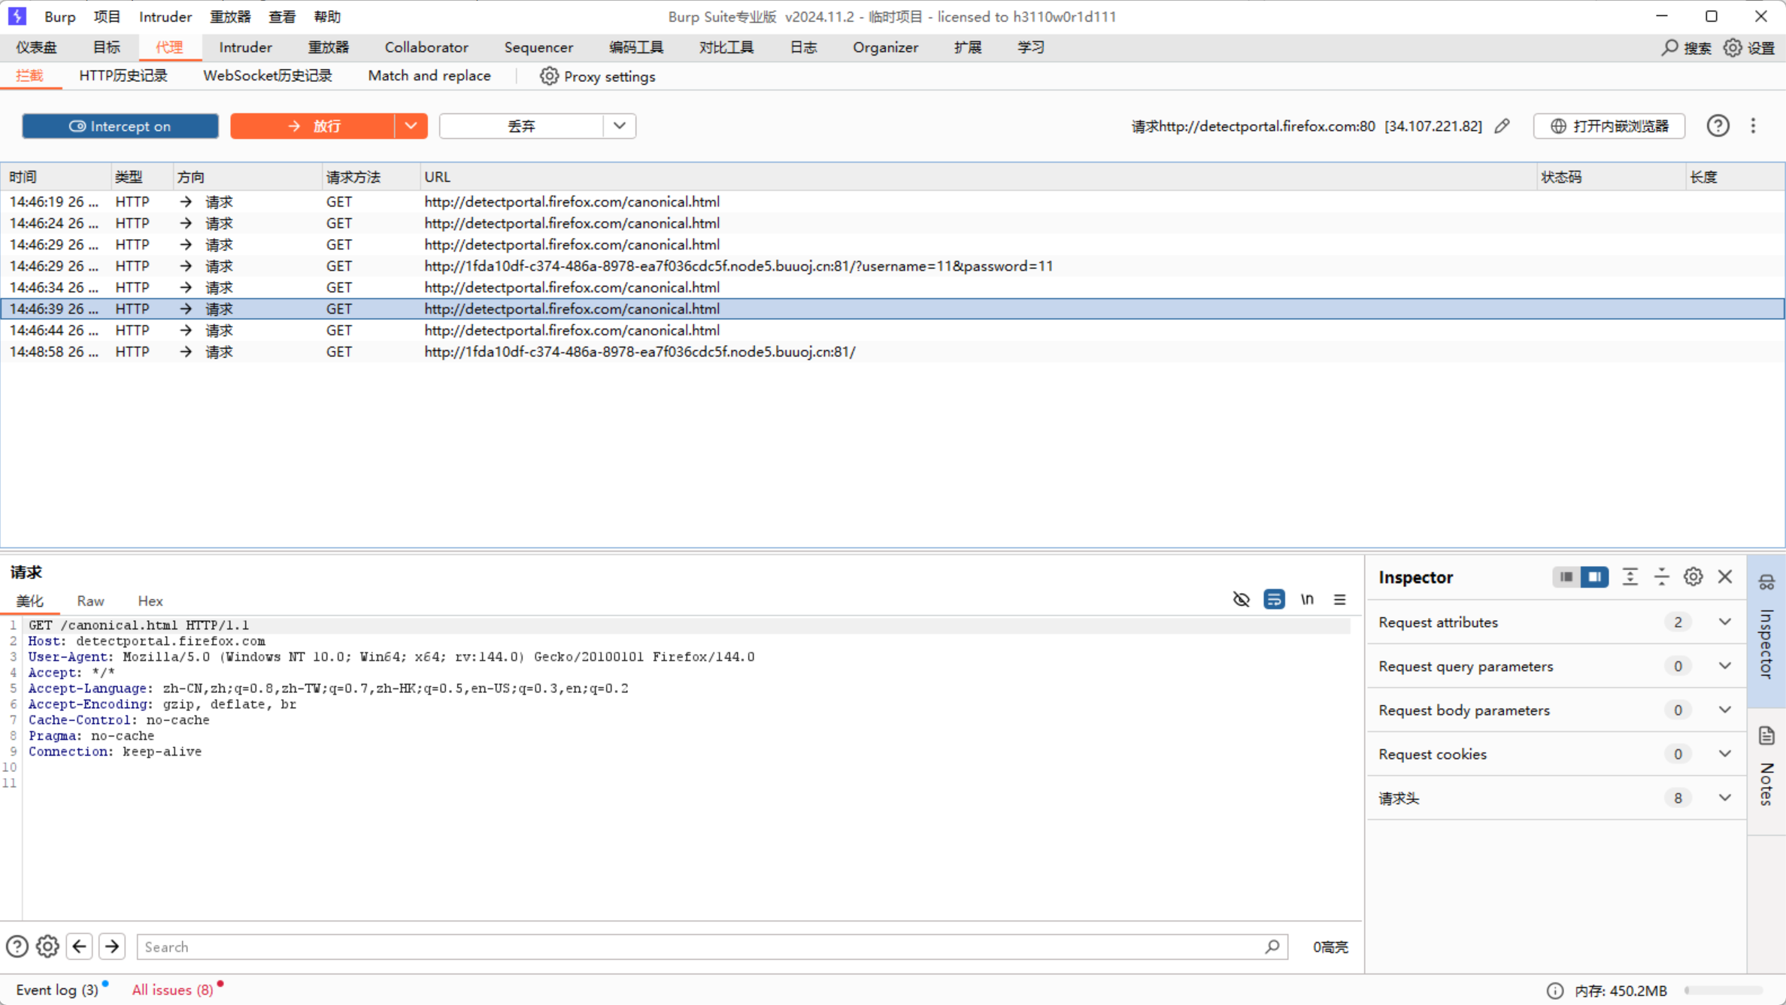Open the help question-mark icon near embedded browser
Image resolution: width=1786 pixels, height=1005 pixels.
pyautogui.click(x=1718, y=126)
